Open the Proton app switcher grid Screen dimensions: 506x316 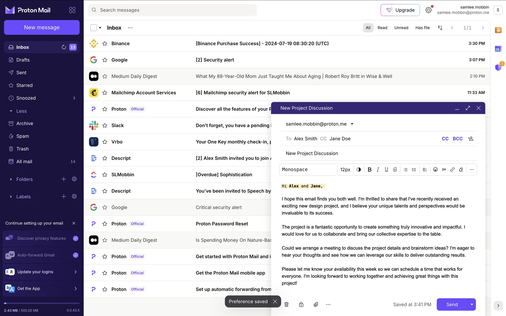(x=72, y=10)
